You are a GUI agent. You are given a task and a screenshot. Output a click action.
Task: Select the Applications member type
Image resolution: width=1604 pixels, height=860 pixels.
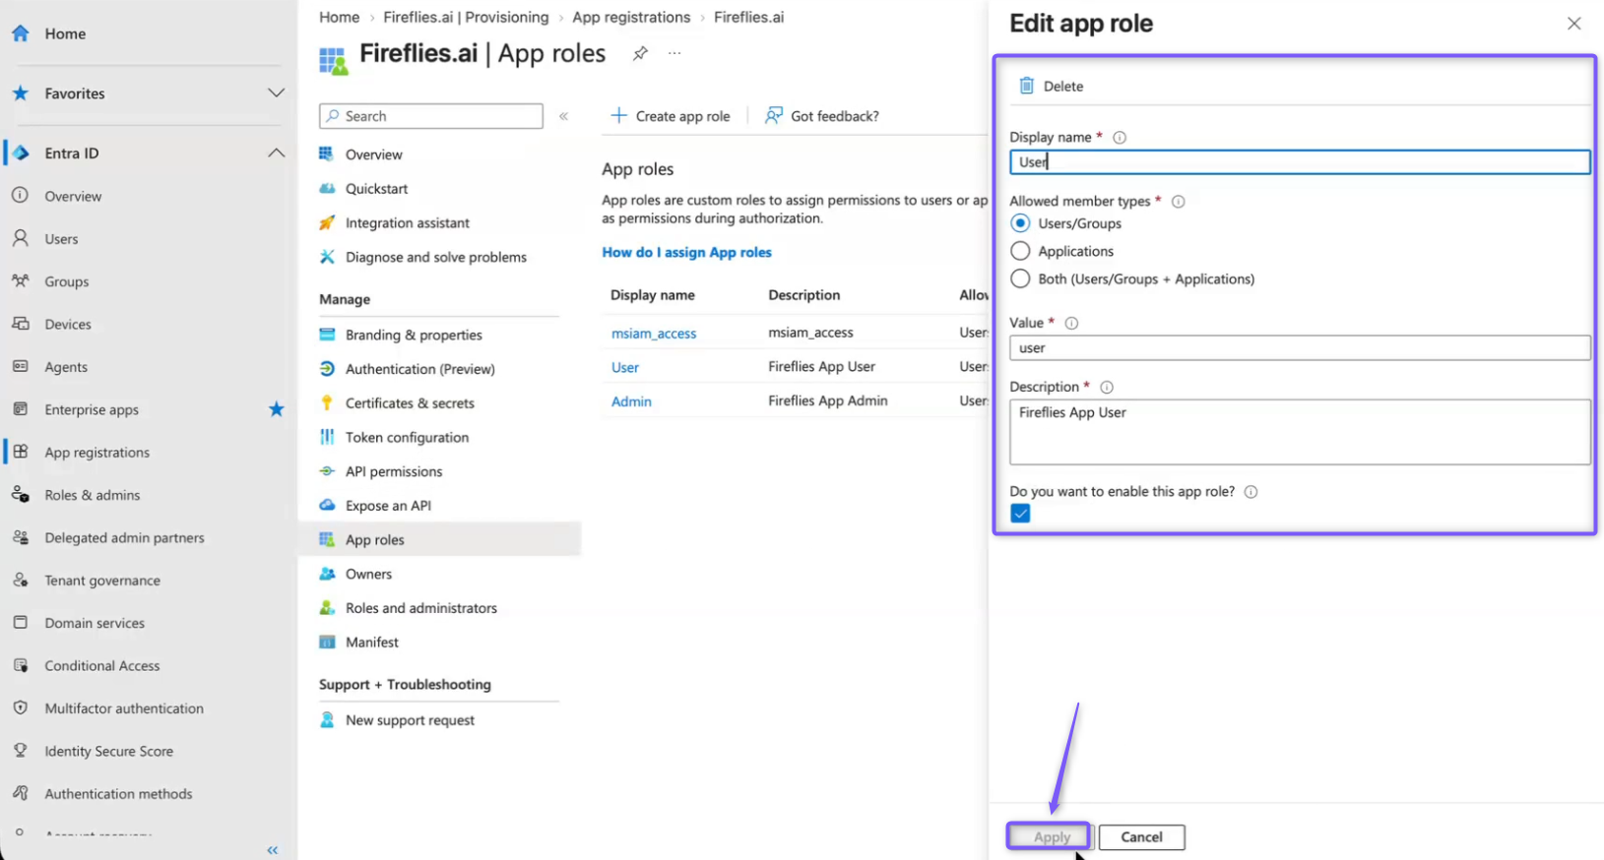point(1020,251)
